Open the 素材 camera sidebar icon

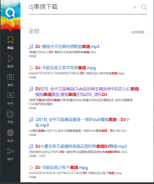coord(10,80)
